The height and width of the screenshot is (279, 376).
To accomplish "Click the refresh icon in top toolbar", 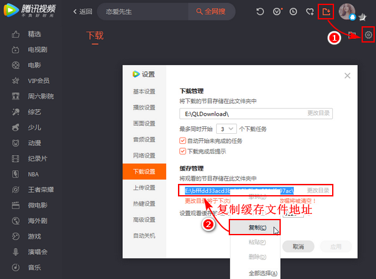I will pyautogui.click(x=260, y=11).
